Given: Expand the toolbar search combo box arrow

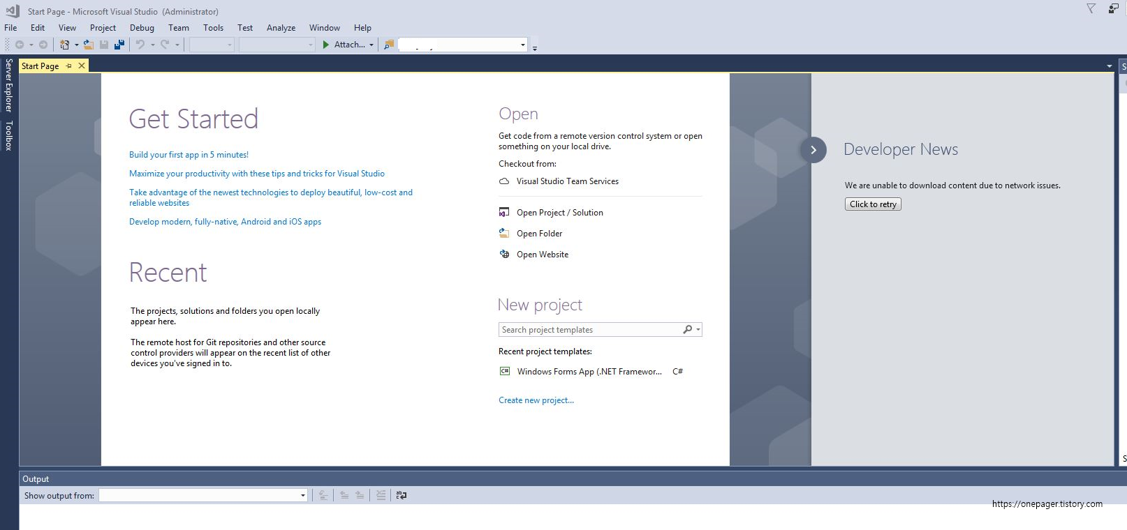Looking at the screenshot, I should pos(523,45).
